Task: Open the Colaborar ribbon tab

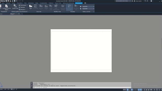Action: tap(51, 3)
